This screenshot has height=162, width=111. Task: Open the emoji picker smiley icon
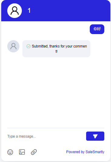(x=10, y=152)
